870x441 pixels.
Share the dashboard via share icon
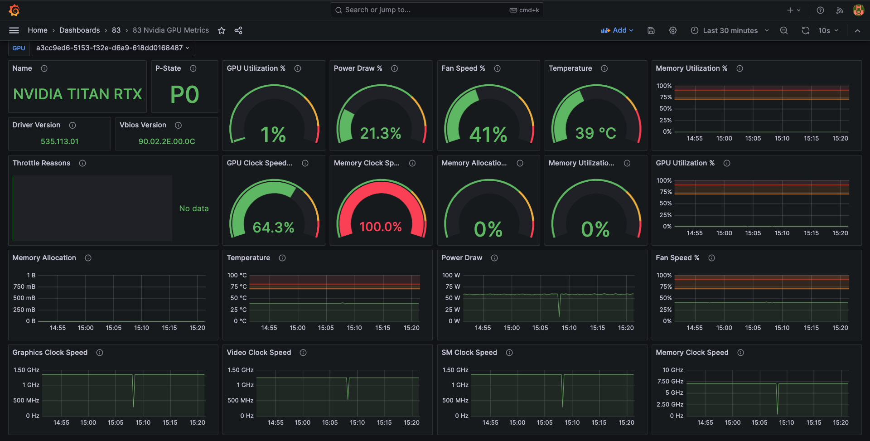tap(238, 30)
